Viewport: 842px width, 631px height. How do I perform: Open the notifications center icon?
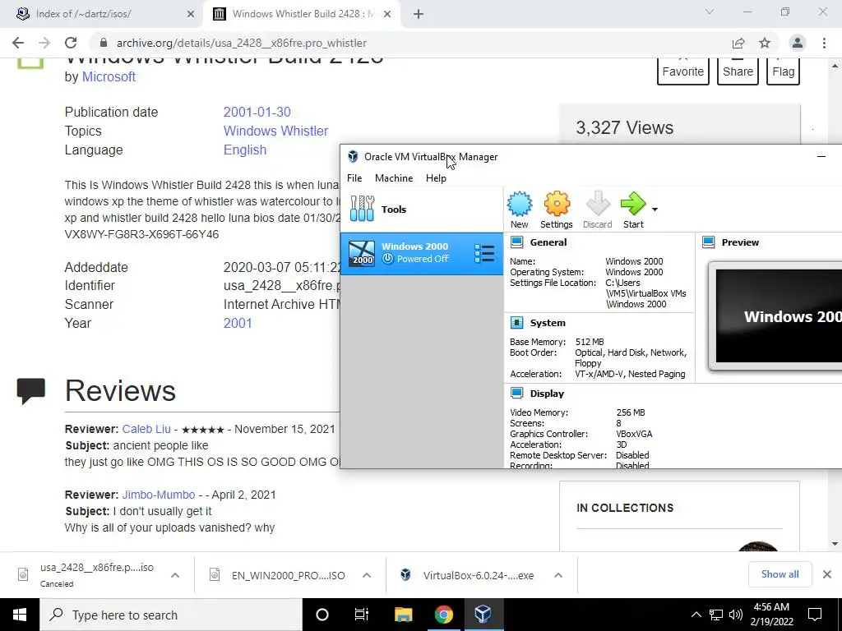click(815, 615)
